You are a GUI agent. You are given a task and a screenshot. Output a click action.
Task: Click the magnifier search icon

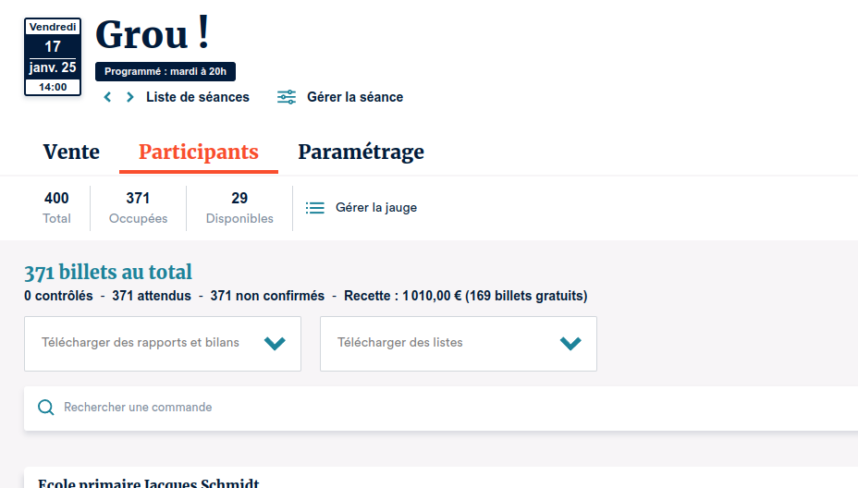[x=45, y=408]
